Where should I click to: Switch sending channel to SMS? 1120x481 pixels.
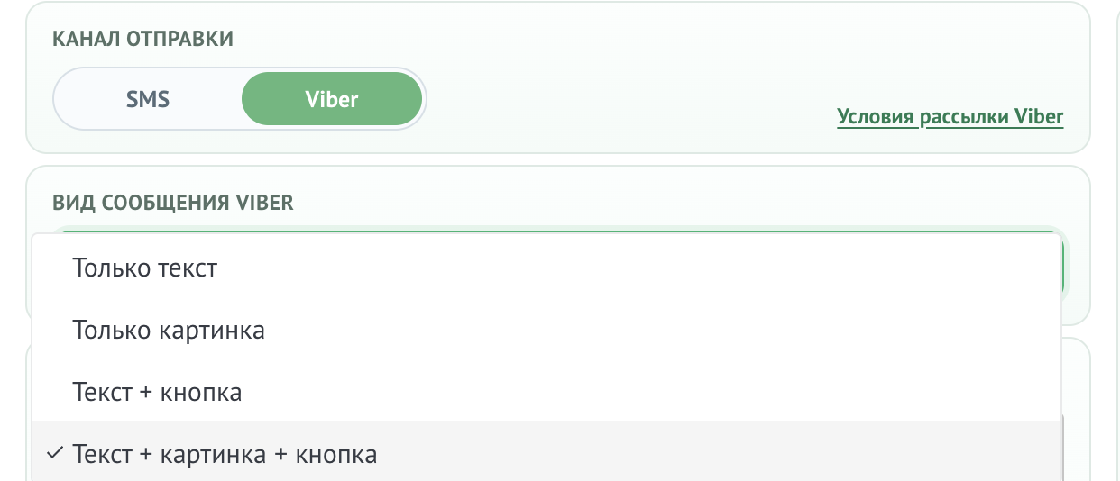[148, 99]
